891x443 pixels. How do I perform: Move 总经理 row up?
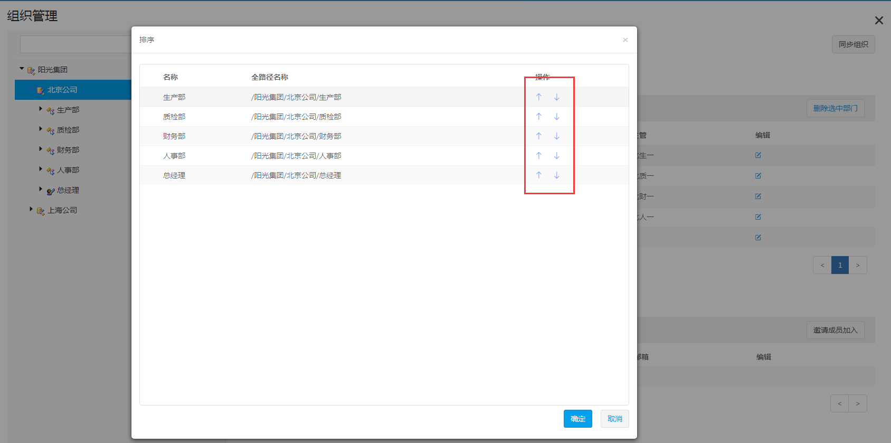click(x=539, y=175)
